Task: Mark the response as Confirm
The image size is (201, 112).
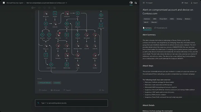Action: point(43,90)
